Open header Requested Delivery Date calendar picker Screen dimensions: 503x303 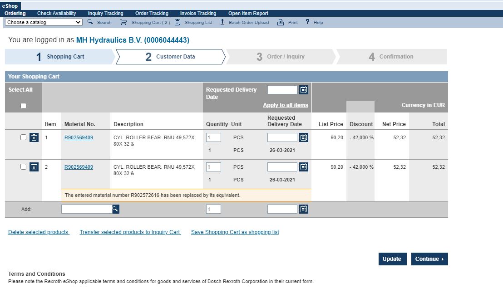[x=304, y=90]
